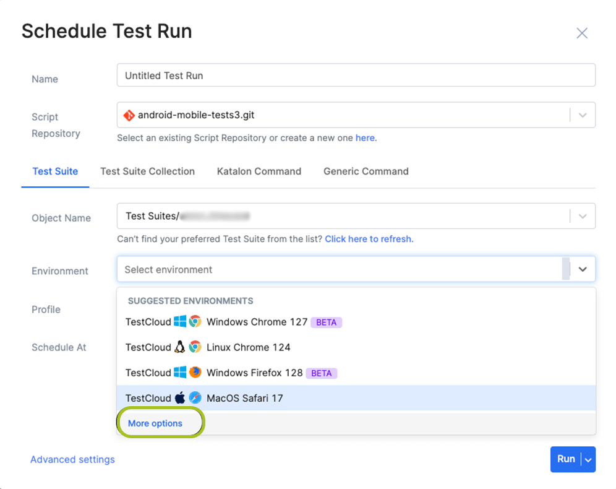Image resolution: width=616 pixels, height=489 pixels.
Task: Click the Windows logo beside Windows Chrome 127
Action: [180, 322]
